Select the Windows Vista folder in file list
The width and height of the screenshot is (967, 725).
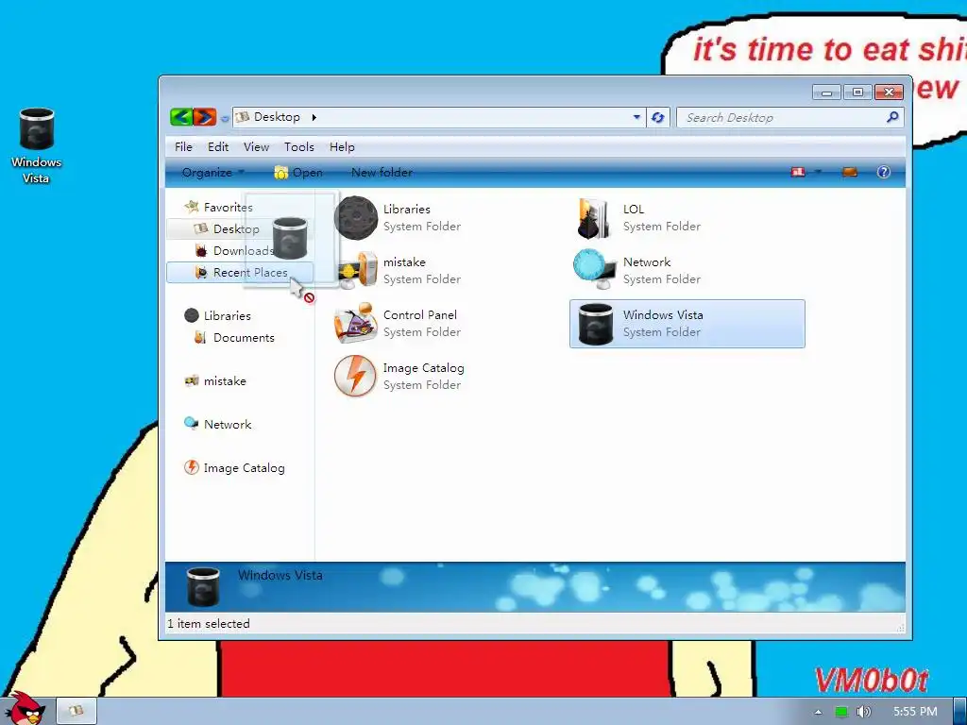click(x=687, y=324)
